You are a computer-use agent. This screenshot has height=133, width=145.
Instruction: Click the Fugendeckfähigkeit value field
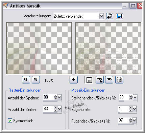coord(123,120)
